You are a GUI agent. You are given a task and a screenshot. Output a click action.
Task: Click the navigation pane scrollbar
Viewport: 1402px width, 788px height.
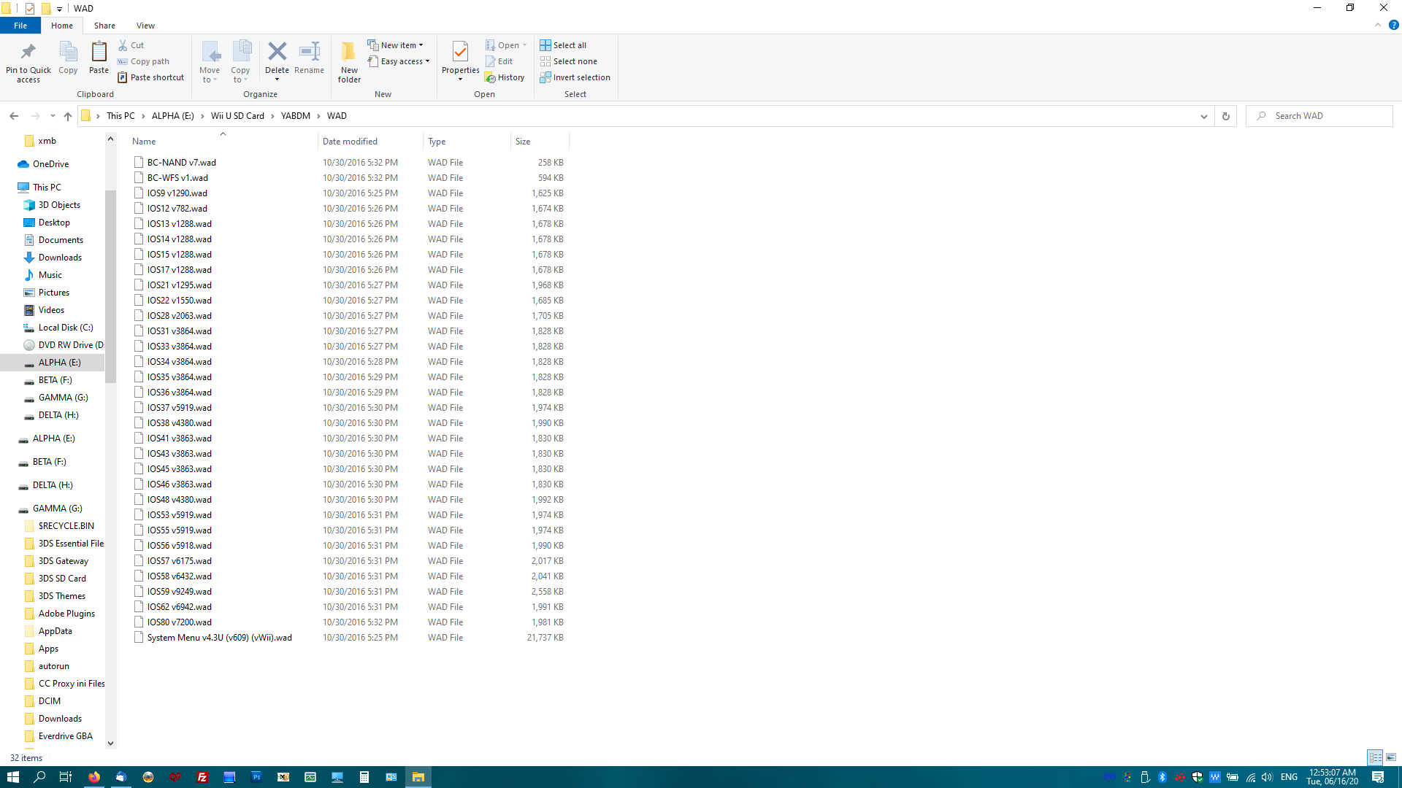click(110, 286)
